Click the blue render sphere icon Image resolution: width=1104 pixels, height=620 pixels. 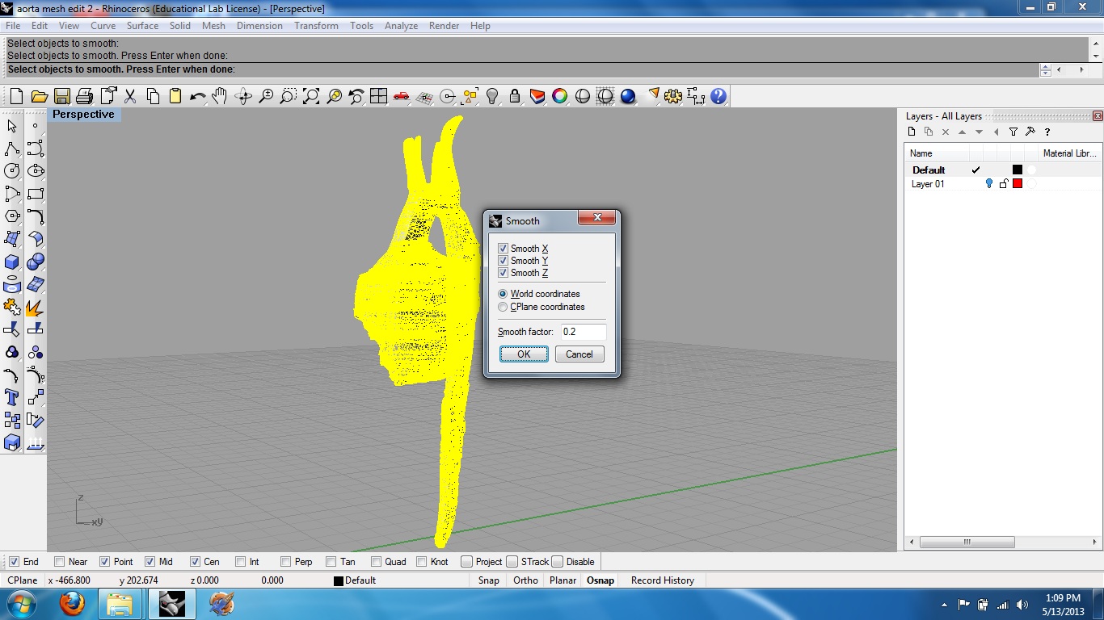click(x=628, y=97)
